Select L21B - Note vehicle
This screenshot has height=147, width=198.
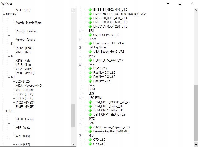[23, 65]
